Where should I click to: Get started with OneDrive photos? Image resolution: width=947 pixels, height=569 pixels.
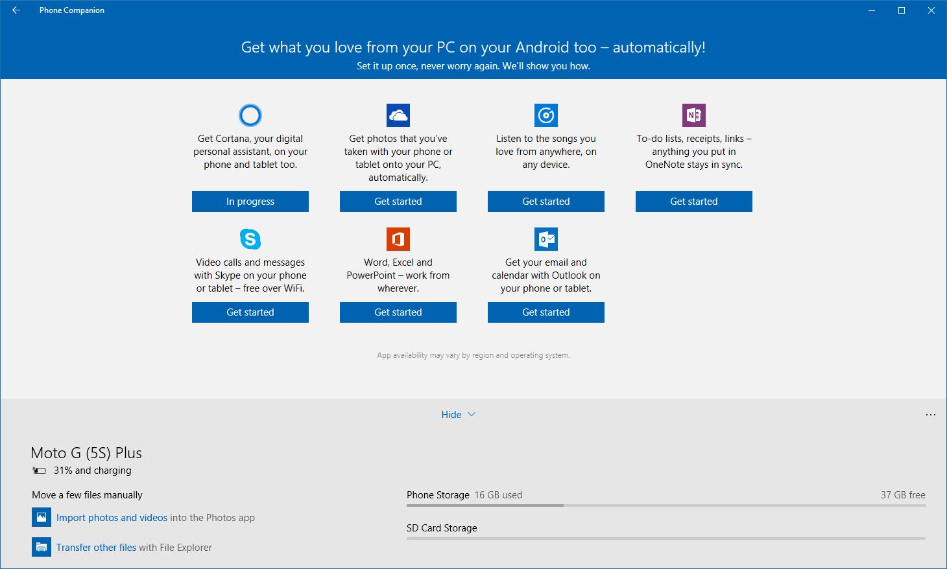click(x=398, y=202)
